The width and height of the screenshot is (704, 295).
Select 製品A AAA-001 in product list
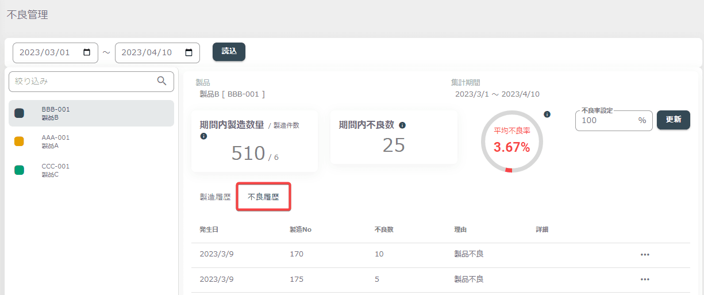click(91, 141)
